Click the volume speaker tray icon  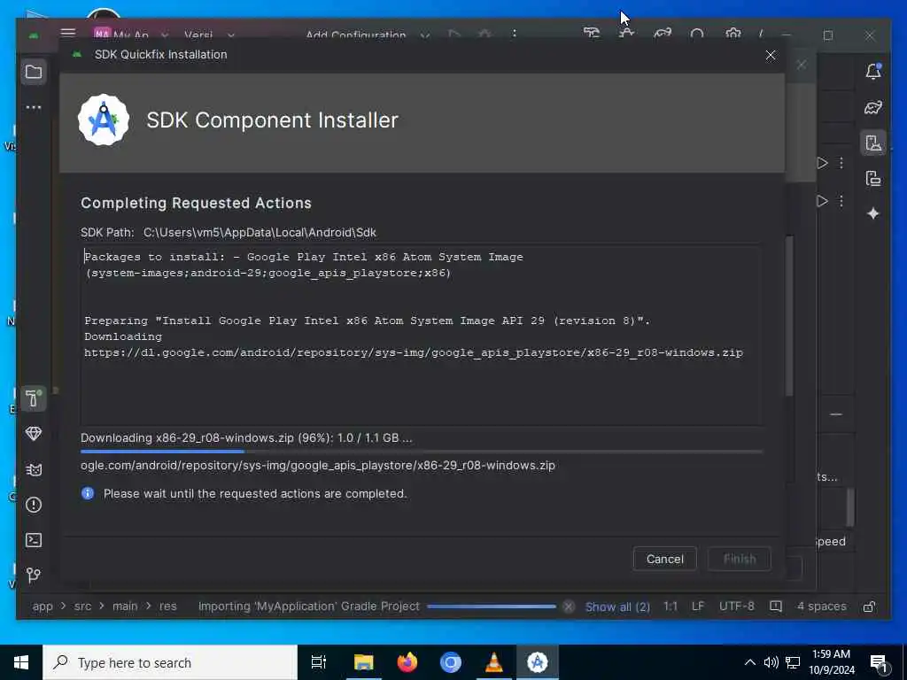click(x=771, y=662)
